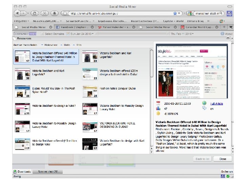Switch to the Calendar World Cup tab
The height and width of the screenshot is (183, 244).
coord(199,27)
